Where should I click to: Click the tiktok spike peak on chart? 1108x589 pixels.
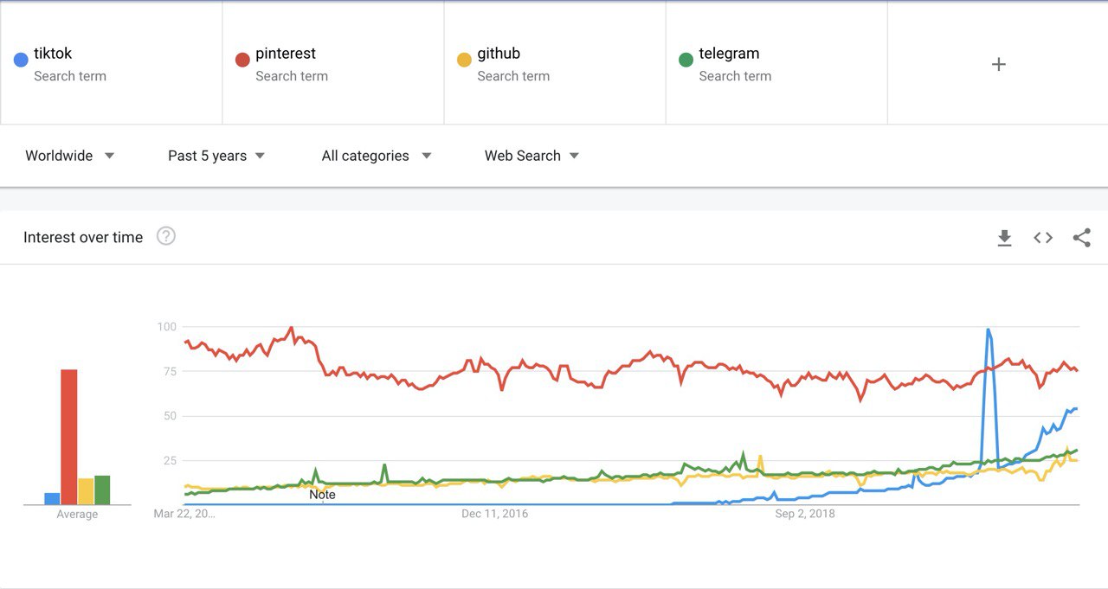tap(988, 330)
